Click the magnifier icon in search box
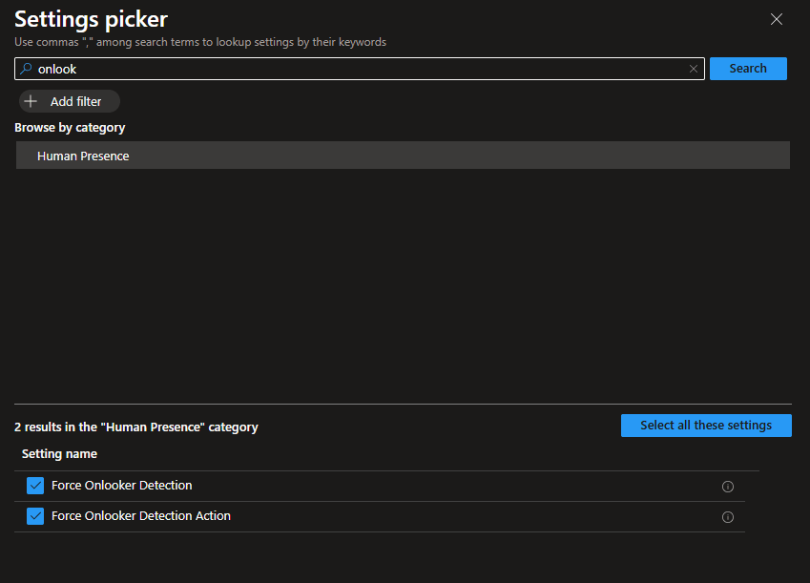The width and height of the screenshot is (810, 583). 26,69
